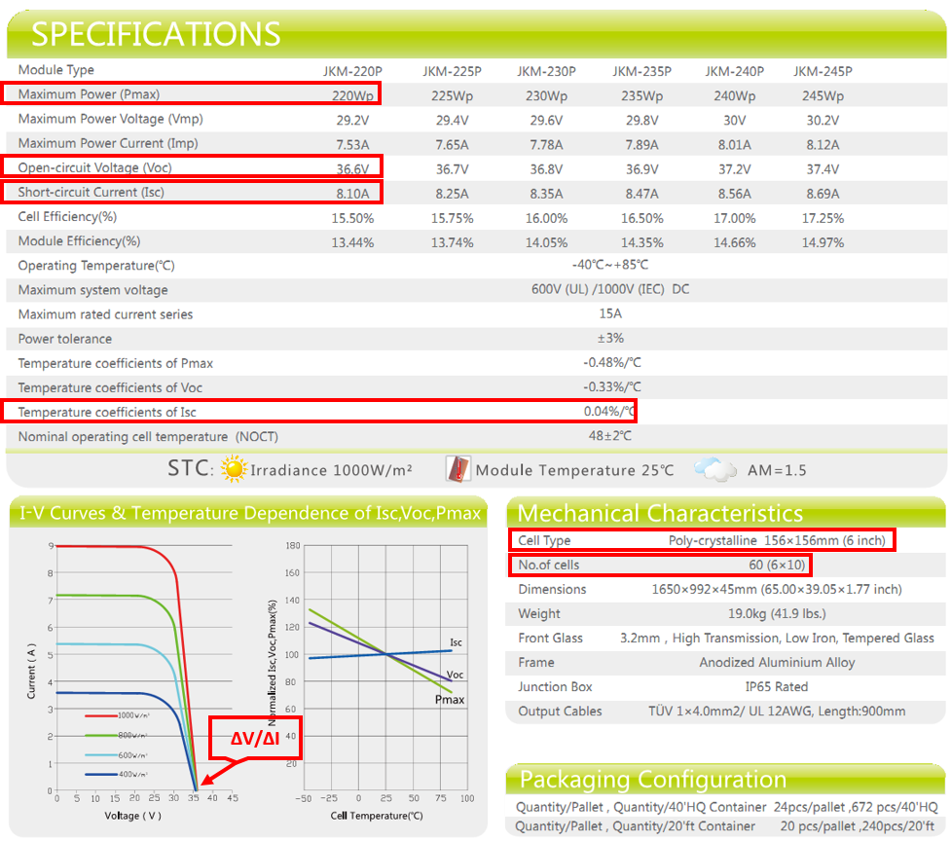Click the JKM-245P column heading

[823, 71]
